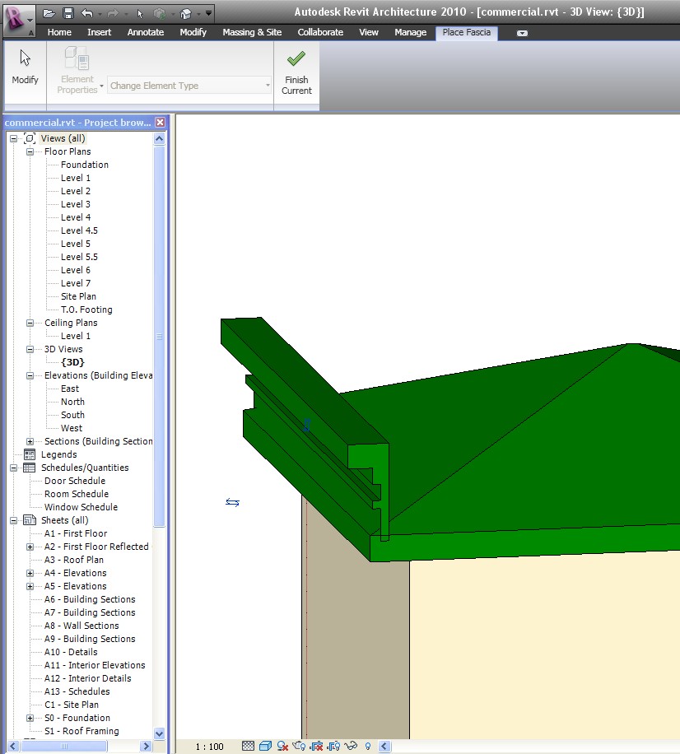Click the Undo arrow icon
The width and height of the screenshot is (680, 754).
[87, 13]
